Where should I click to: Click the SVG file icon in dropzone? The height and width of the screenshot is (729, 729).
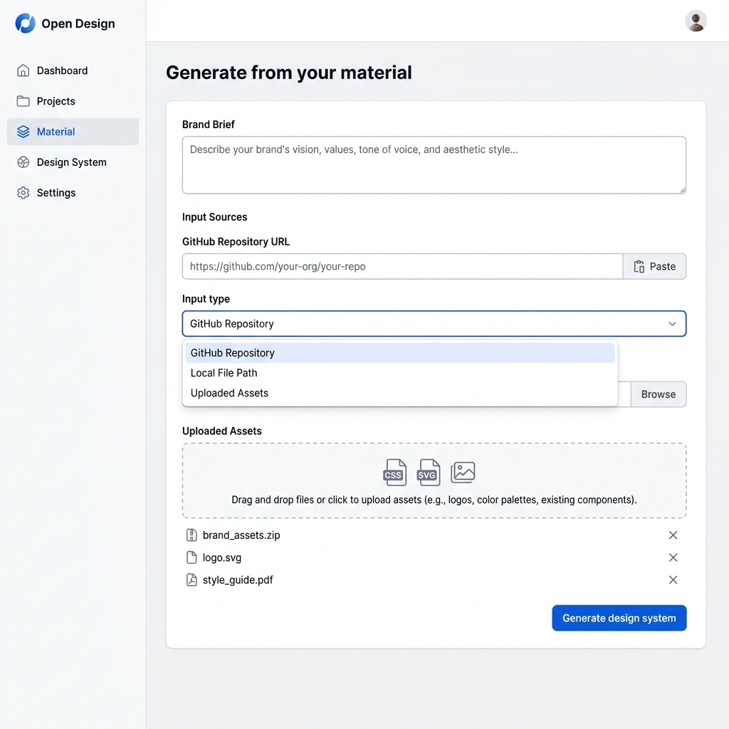coord(429,473)
